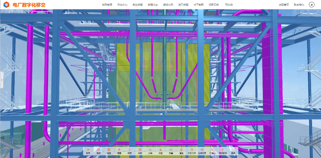Click the 聚焦 focus tool icon
Screen dimensions: 321x158
click(x=88, y=151)
